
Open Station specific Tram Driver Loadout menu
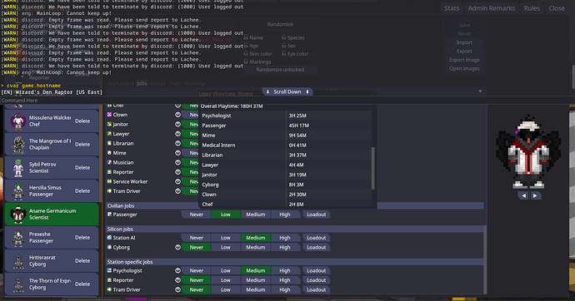click(x=316, y=289)
